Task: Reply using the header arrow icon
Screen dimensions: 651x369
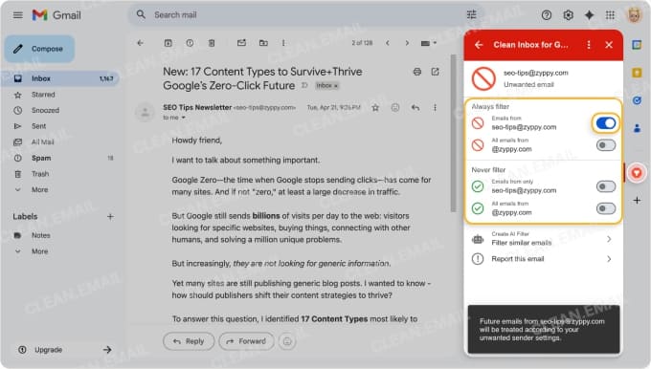Action: click(415, 108)
